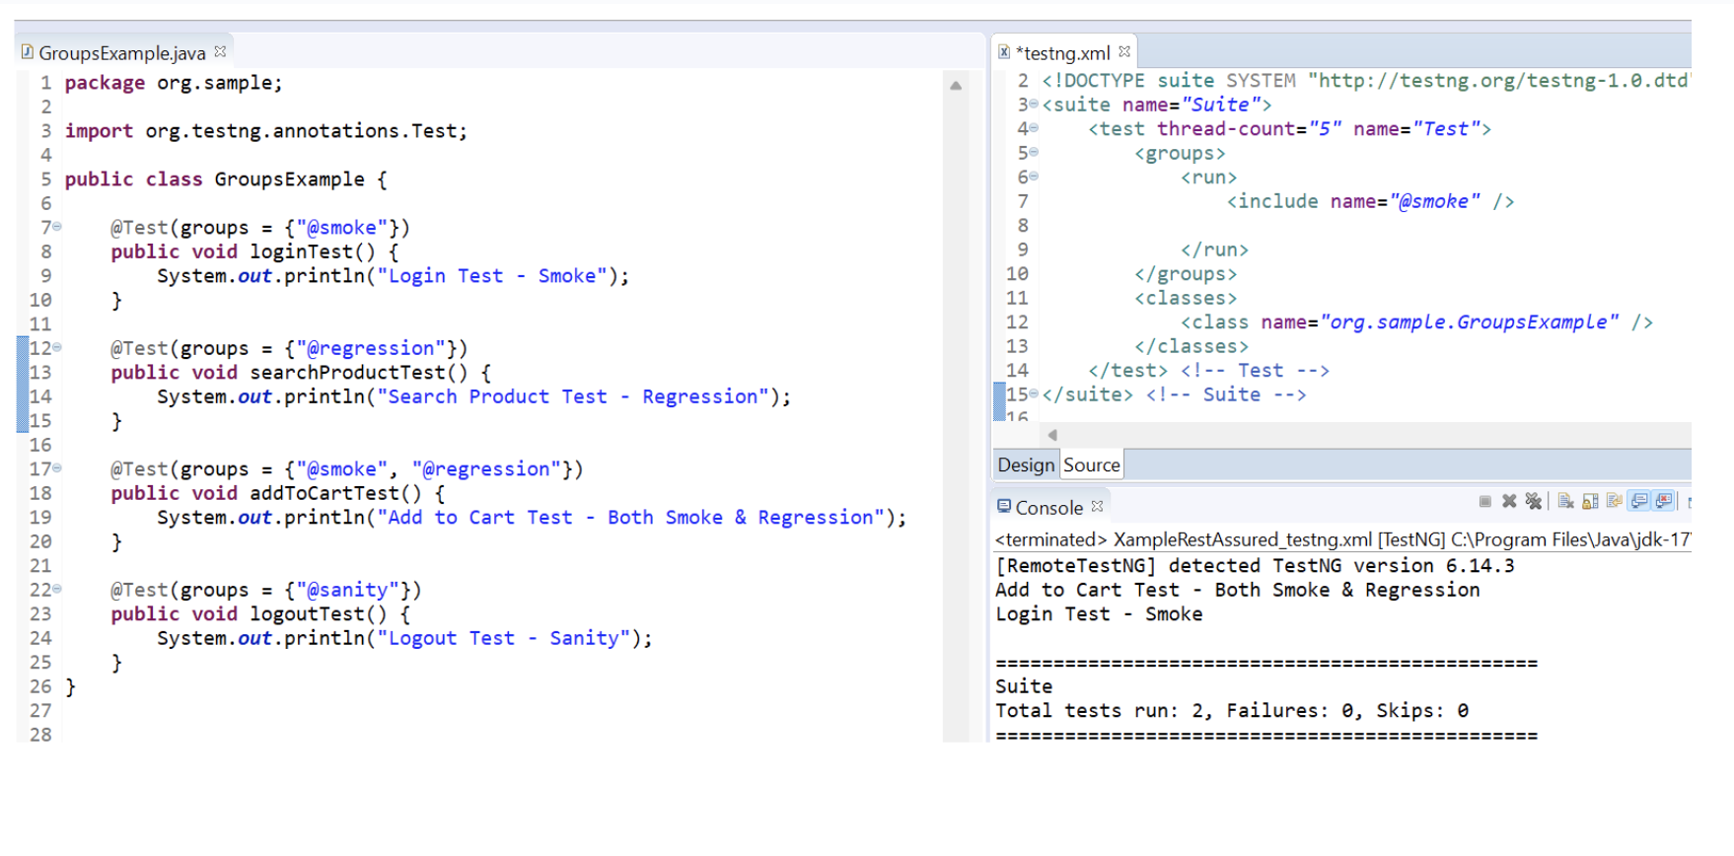Switch to the Design tab

(x=1026, y=465)
